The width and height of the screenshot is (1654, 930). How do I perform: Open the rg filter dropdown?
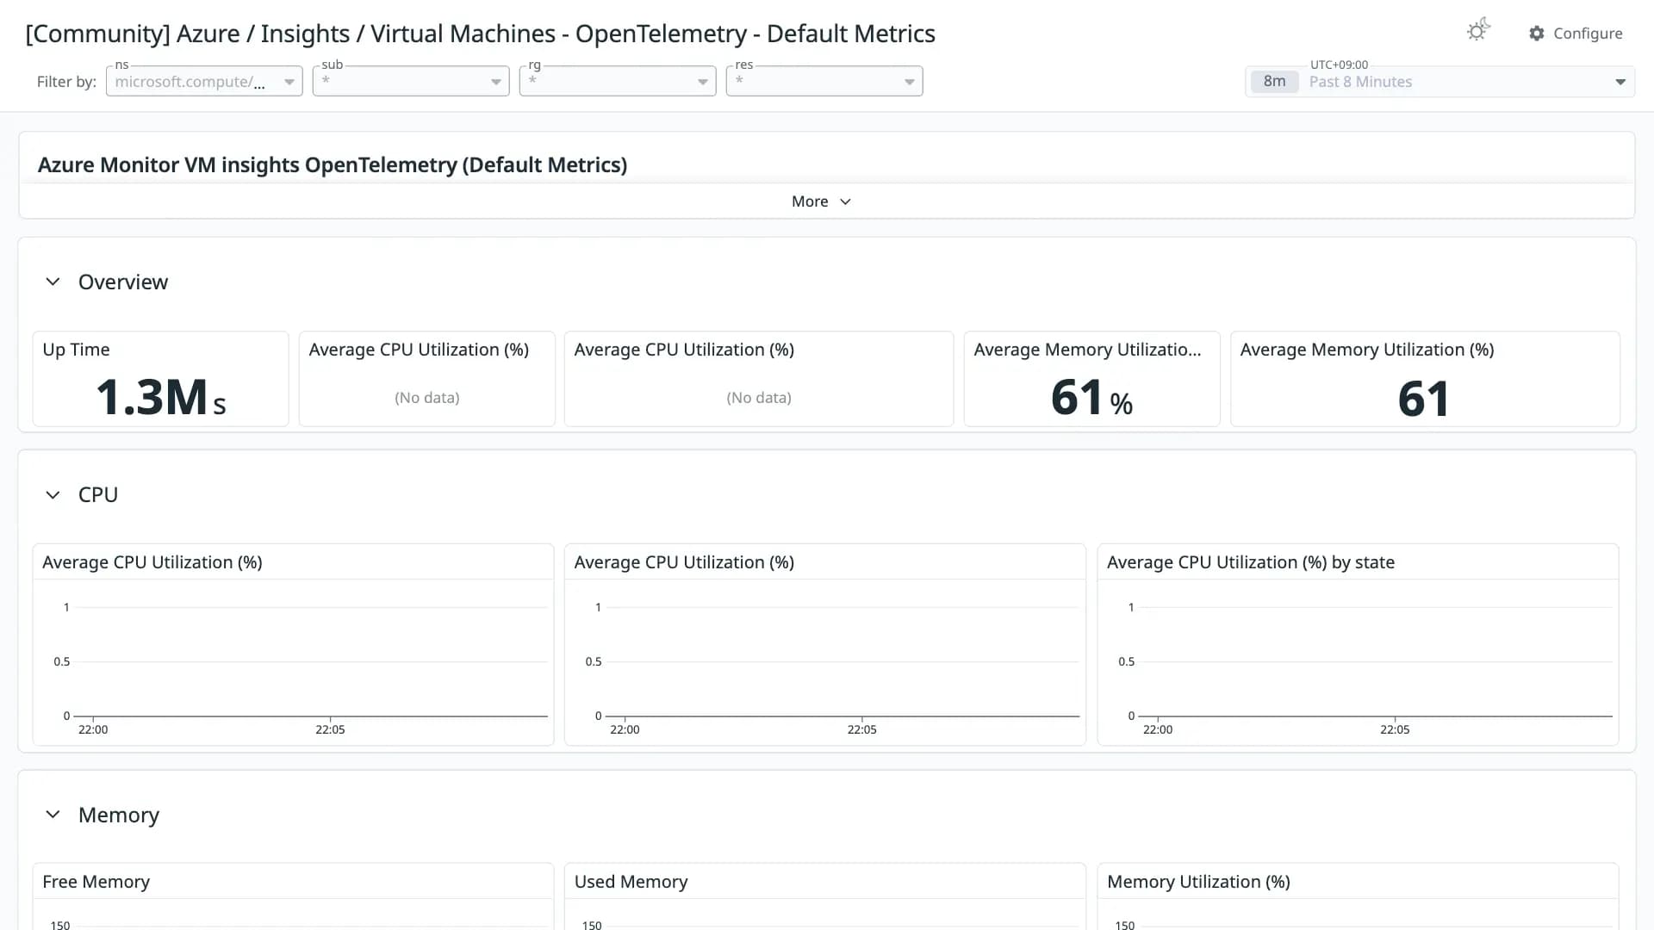(618, 81)
